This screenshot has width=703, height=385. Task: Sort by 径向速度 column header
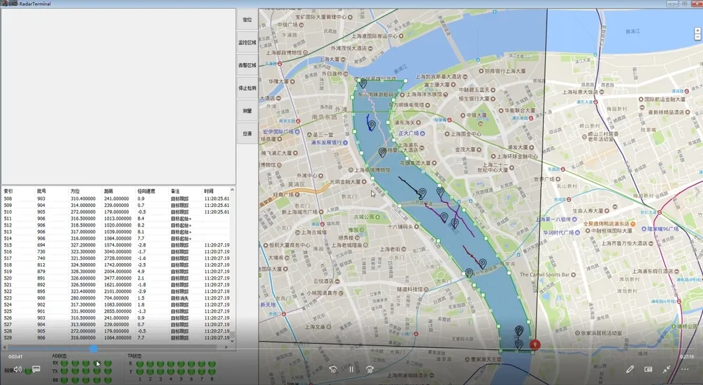[146, 191]
